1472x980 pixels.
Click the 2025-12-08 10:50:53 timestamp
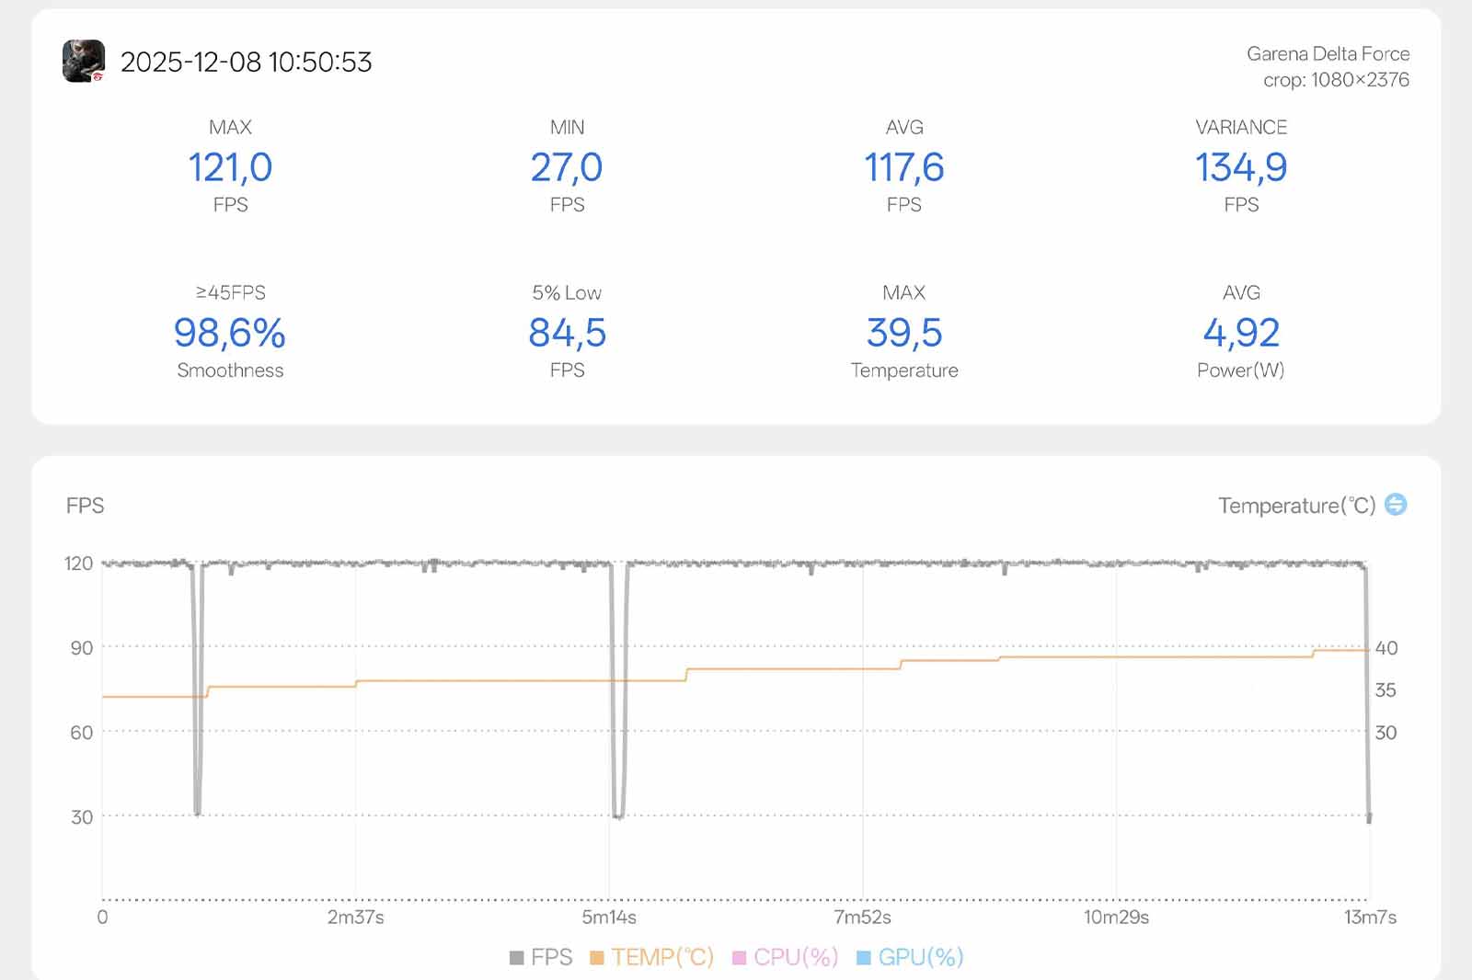tap(247, 62)
